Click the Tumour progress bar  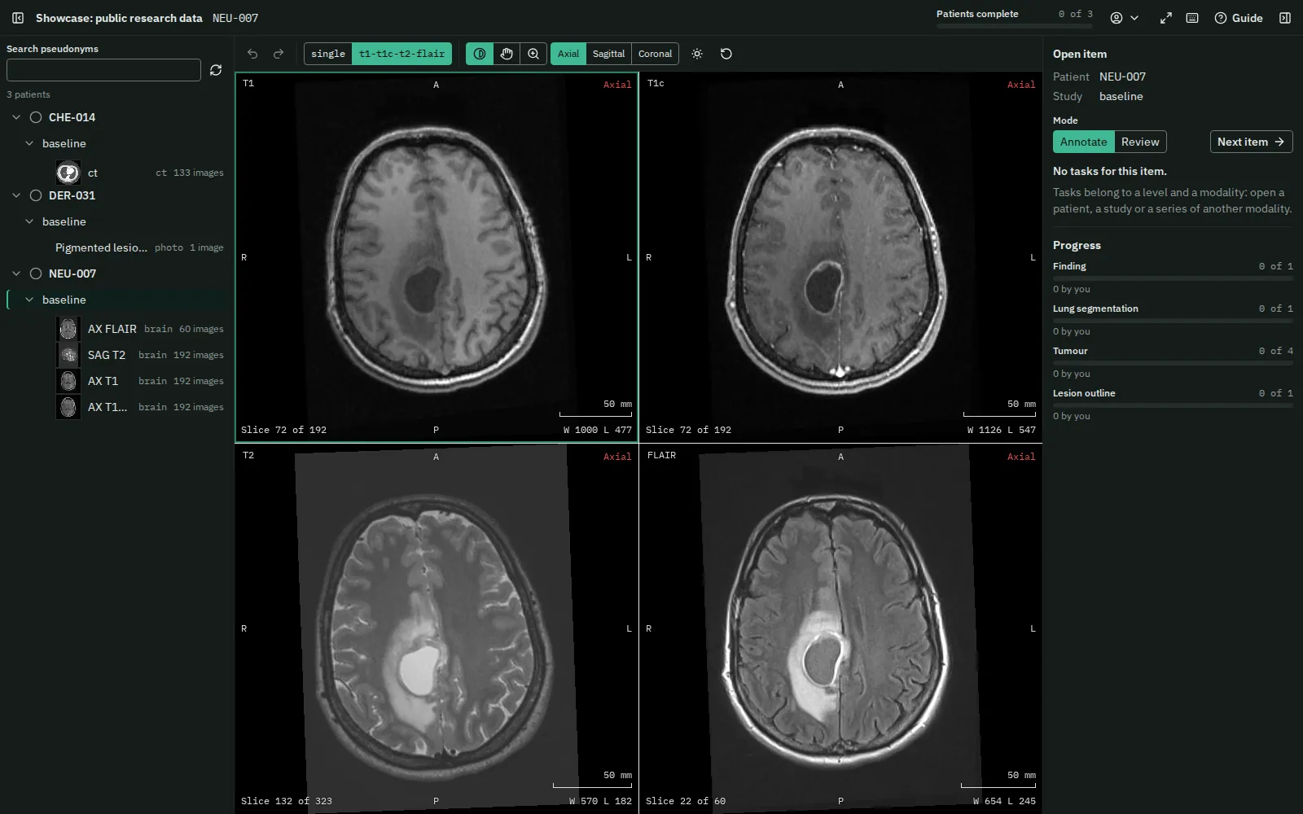(1173, 363)
